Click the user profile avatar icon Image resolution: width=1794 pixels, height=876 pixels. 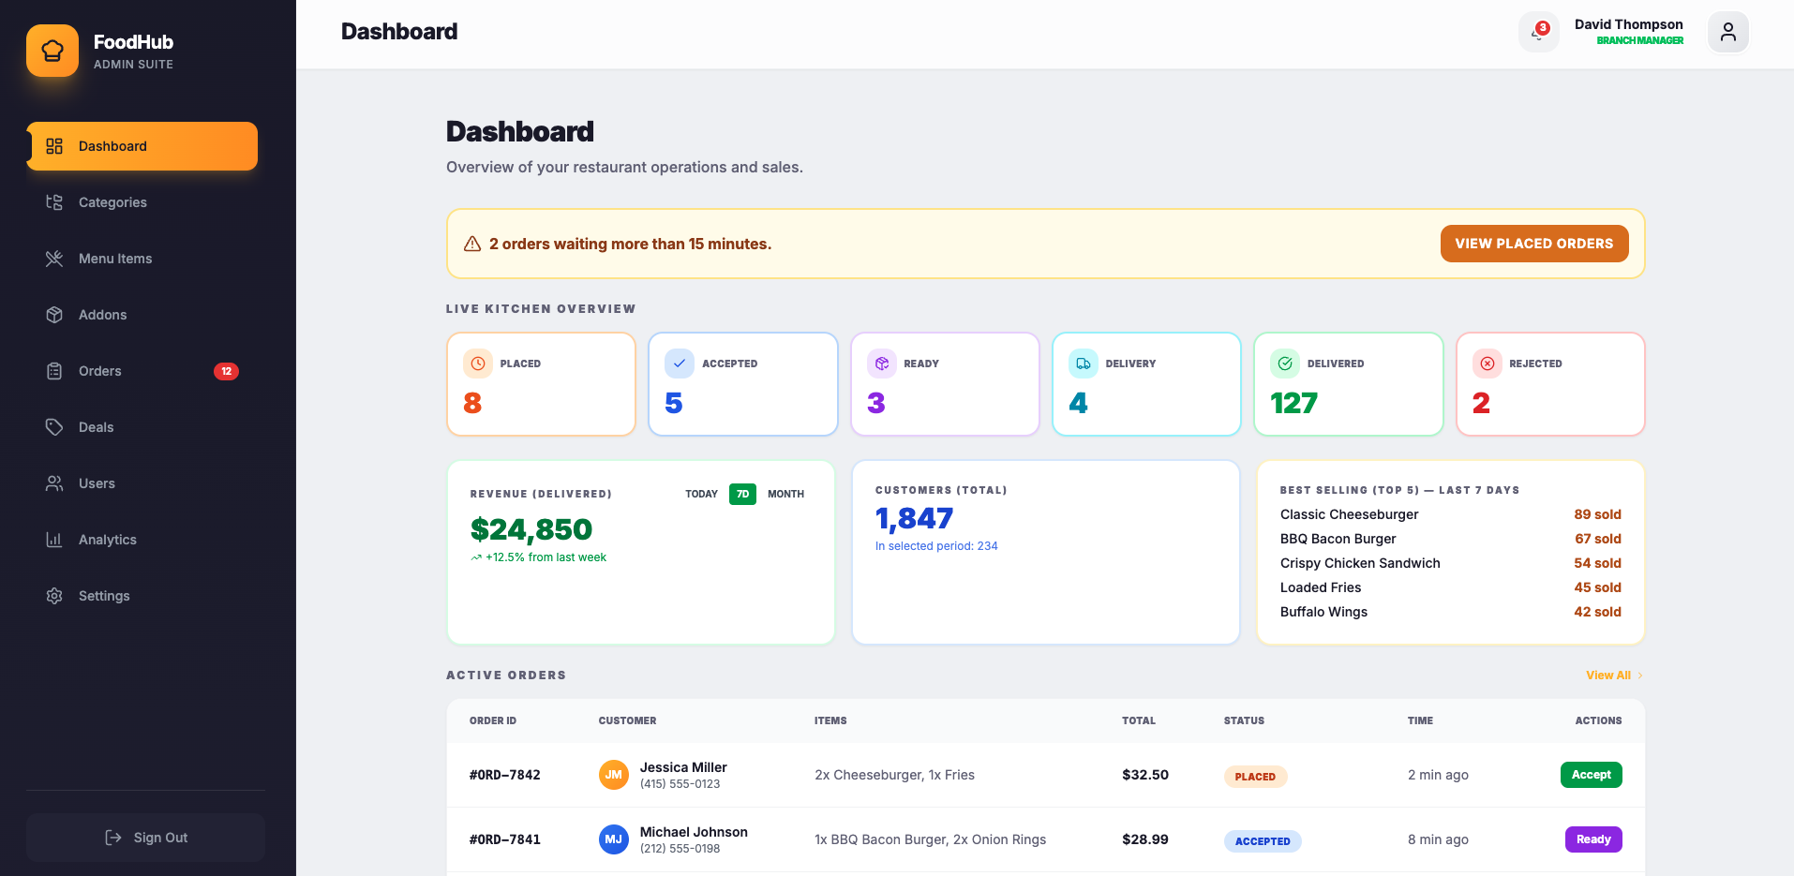pyautogui.click(x=1728, y=32)
